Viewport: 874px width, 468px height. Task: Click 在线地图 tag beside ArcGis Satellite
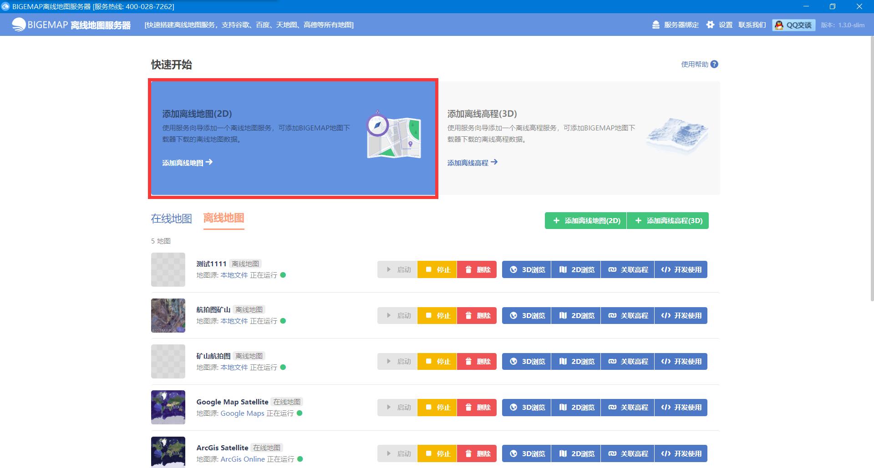tap(267, 448)
